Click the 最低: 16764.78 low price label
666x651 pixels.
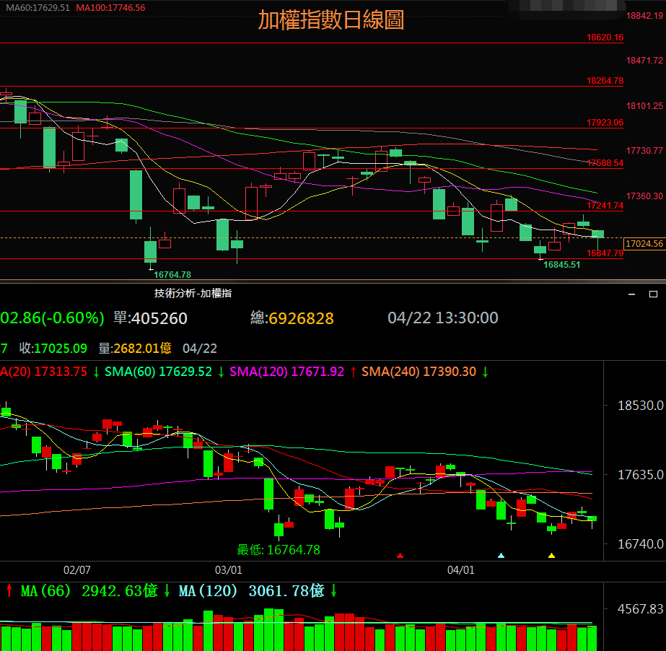point(279,550)
